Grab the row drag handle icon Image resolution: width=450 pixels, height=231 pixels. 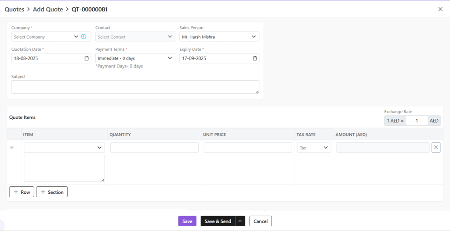[x=12, y=148]
